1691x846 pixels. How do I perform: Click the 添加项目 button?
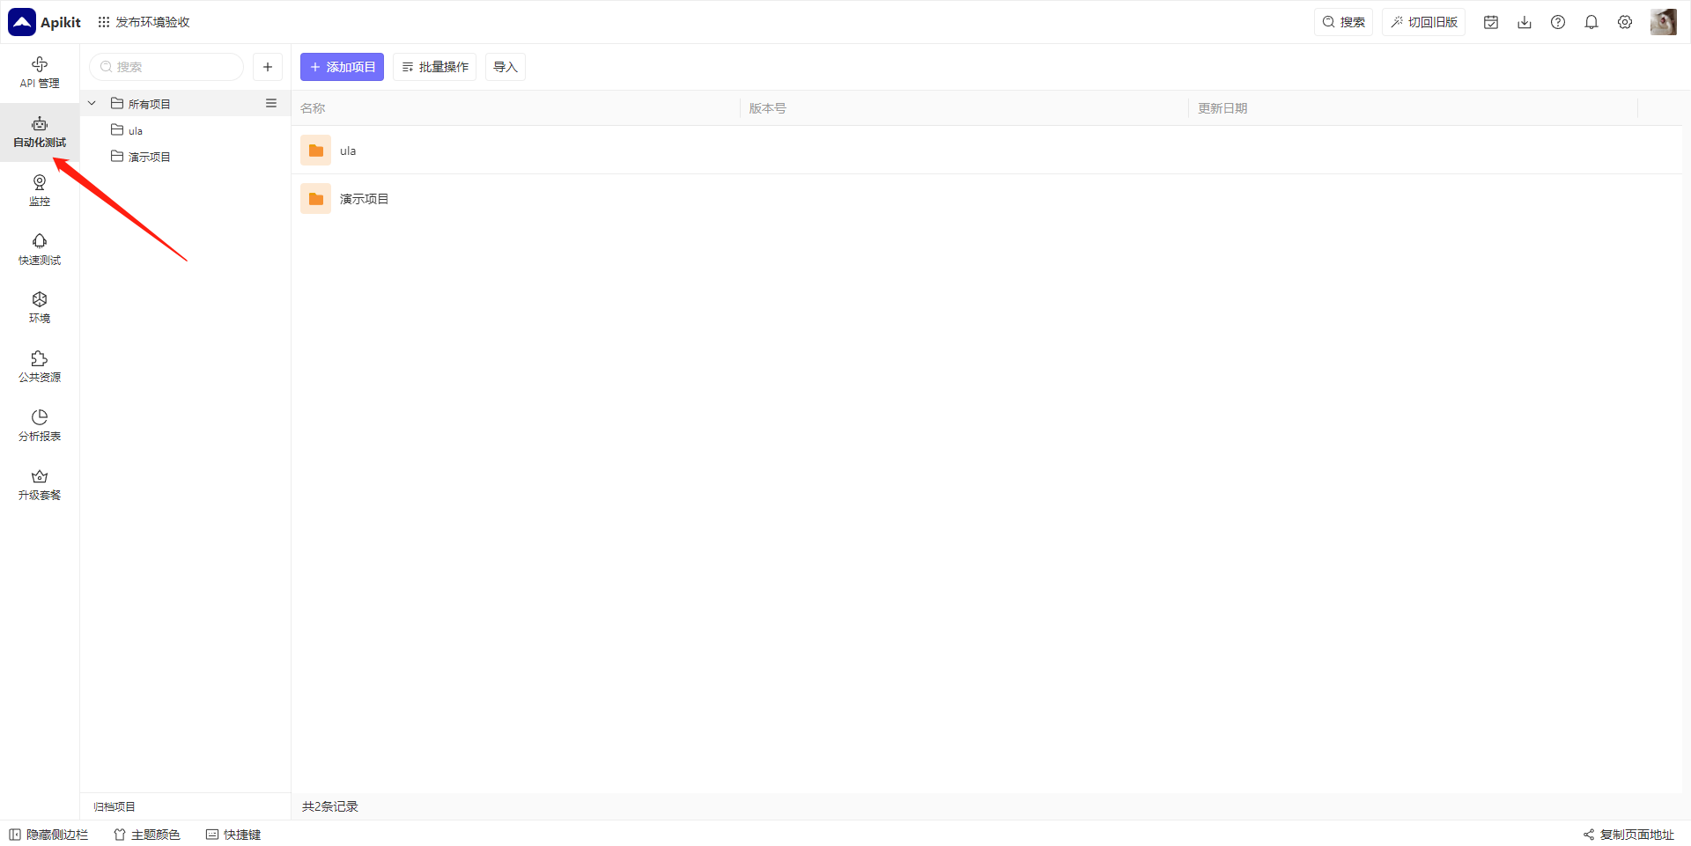[x=342, y=67]
